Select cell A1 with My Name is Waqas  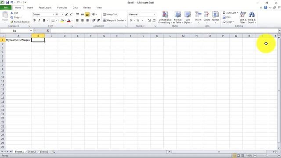pyautogui.click(x=18, y=40)
